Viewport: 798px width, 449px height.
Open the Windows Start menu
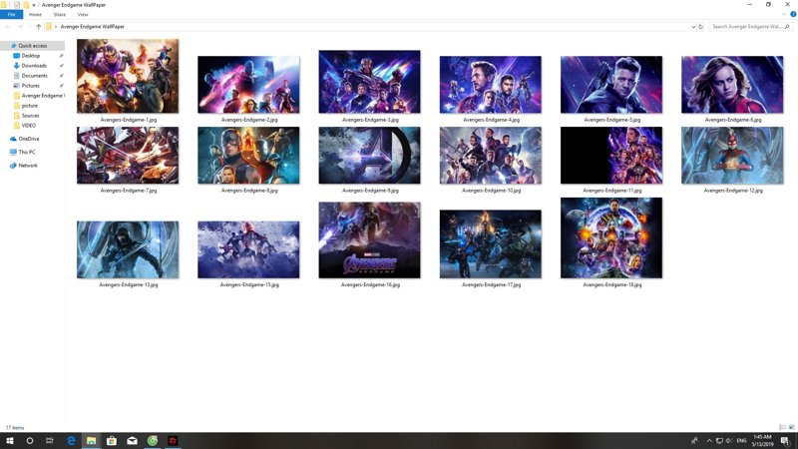tap(10, 441)
